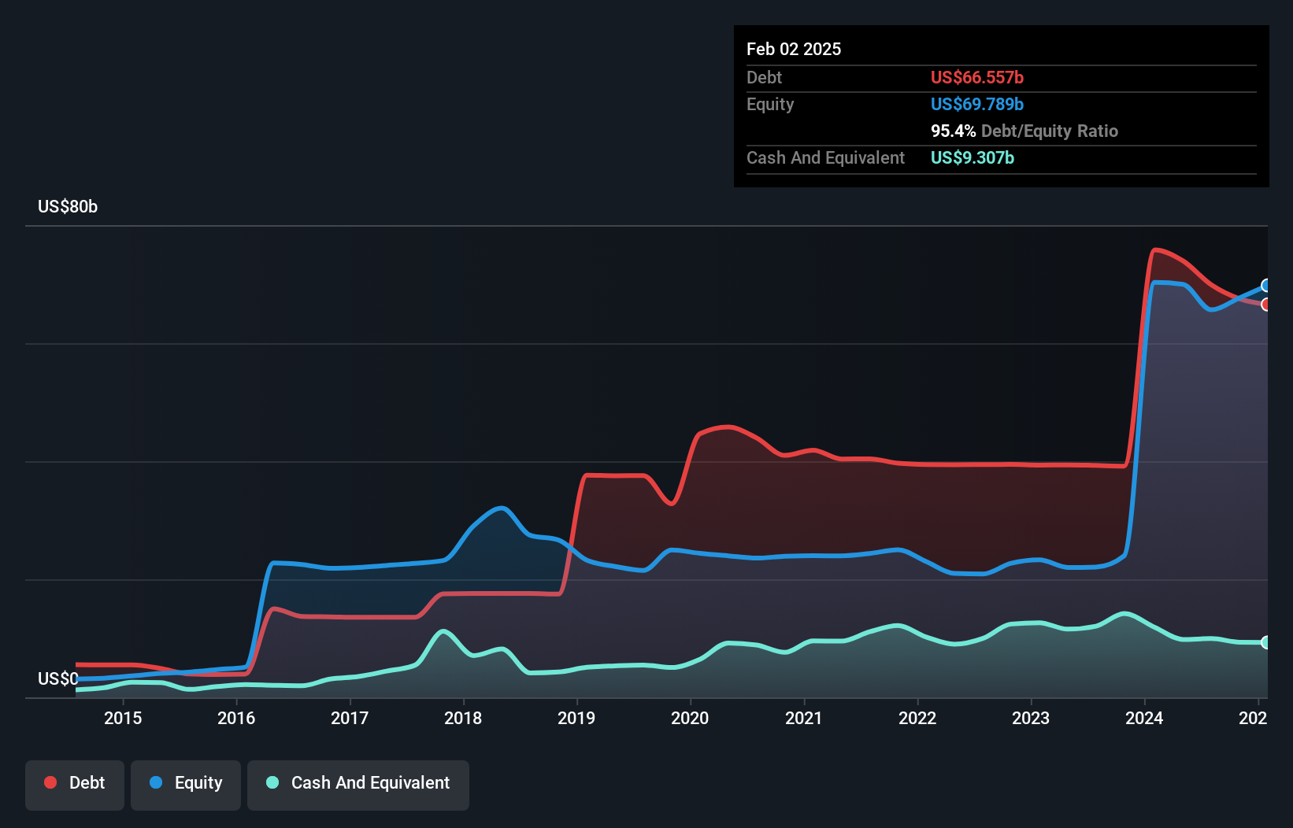Click the US$69.789b equity value
The width and height of the screenshot is (1293, 828).
coord(977,104)
